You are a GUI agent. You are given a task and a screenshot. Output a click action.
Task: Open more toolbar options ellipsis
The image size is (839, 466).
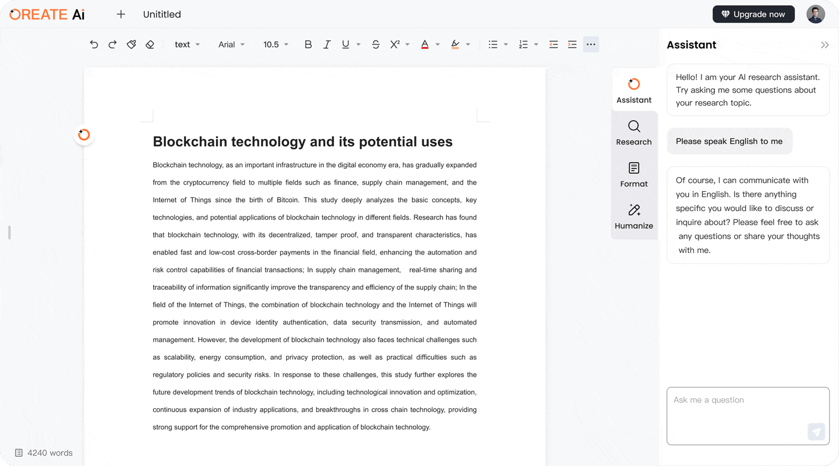tap(591, 44)
